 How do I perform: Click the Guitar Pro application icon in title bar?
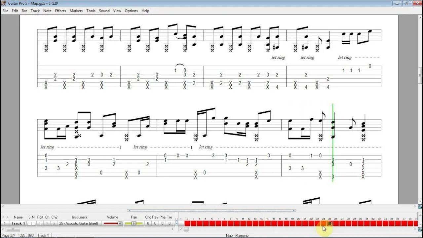pos(4,3)
